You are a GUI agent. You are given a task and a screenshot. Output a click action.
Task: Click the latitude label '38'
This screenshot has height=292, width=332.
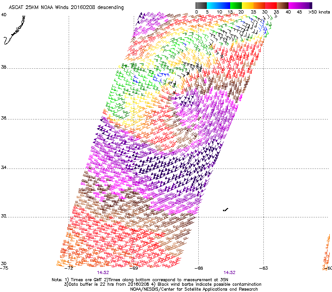[4, 67]
